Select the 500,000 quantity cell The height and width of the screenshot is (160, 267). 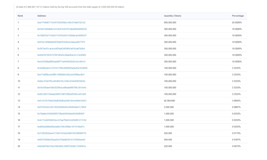click(168, 140)
